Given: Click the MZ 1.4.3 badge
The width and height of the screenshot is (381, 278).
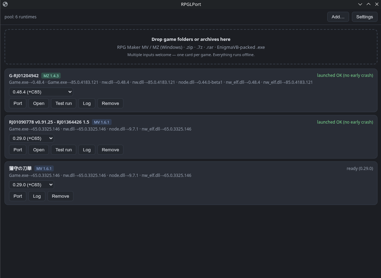Looking at the screenshot, I should tap(51, 76).
